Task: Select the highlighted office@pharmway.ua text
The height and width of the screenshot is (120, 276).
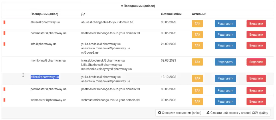Action: (45, 77)
